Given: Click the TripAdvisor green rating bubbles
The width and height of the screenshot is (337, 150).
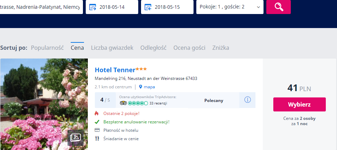Looking at the screenshot, I should pos(138,103).
